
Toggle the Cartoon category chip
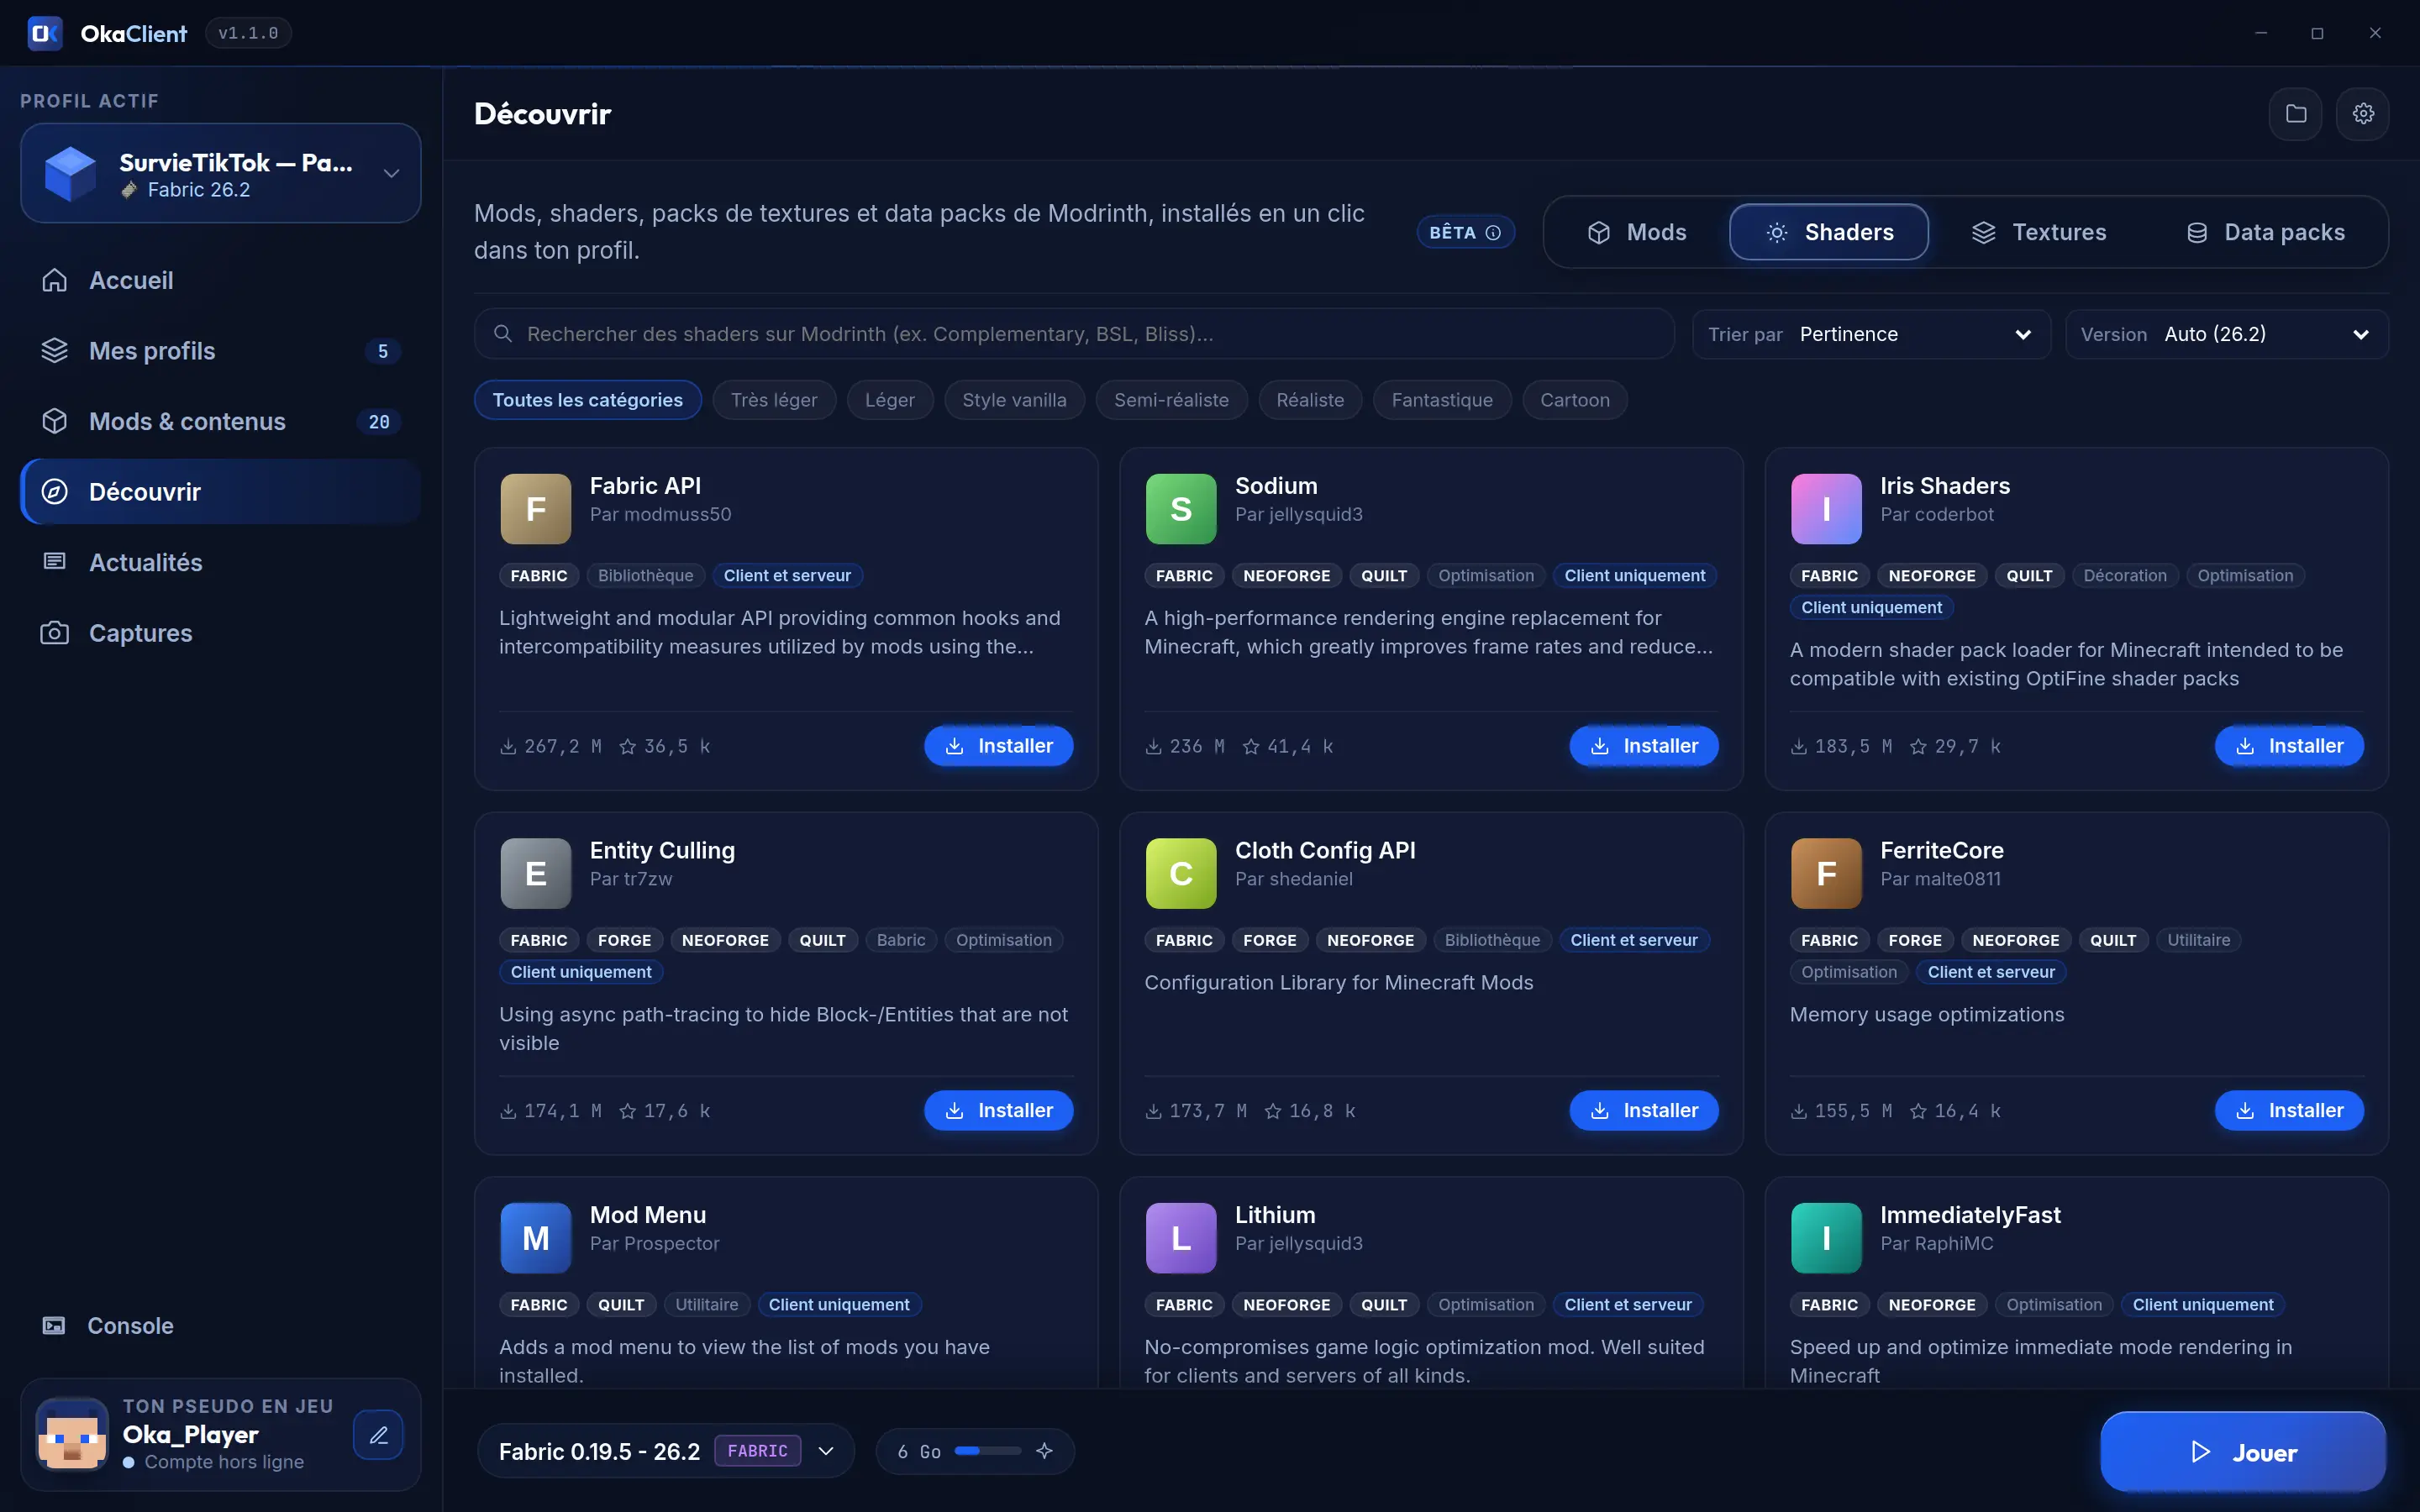(x=1574, y=400)
